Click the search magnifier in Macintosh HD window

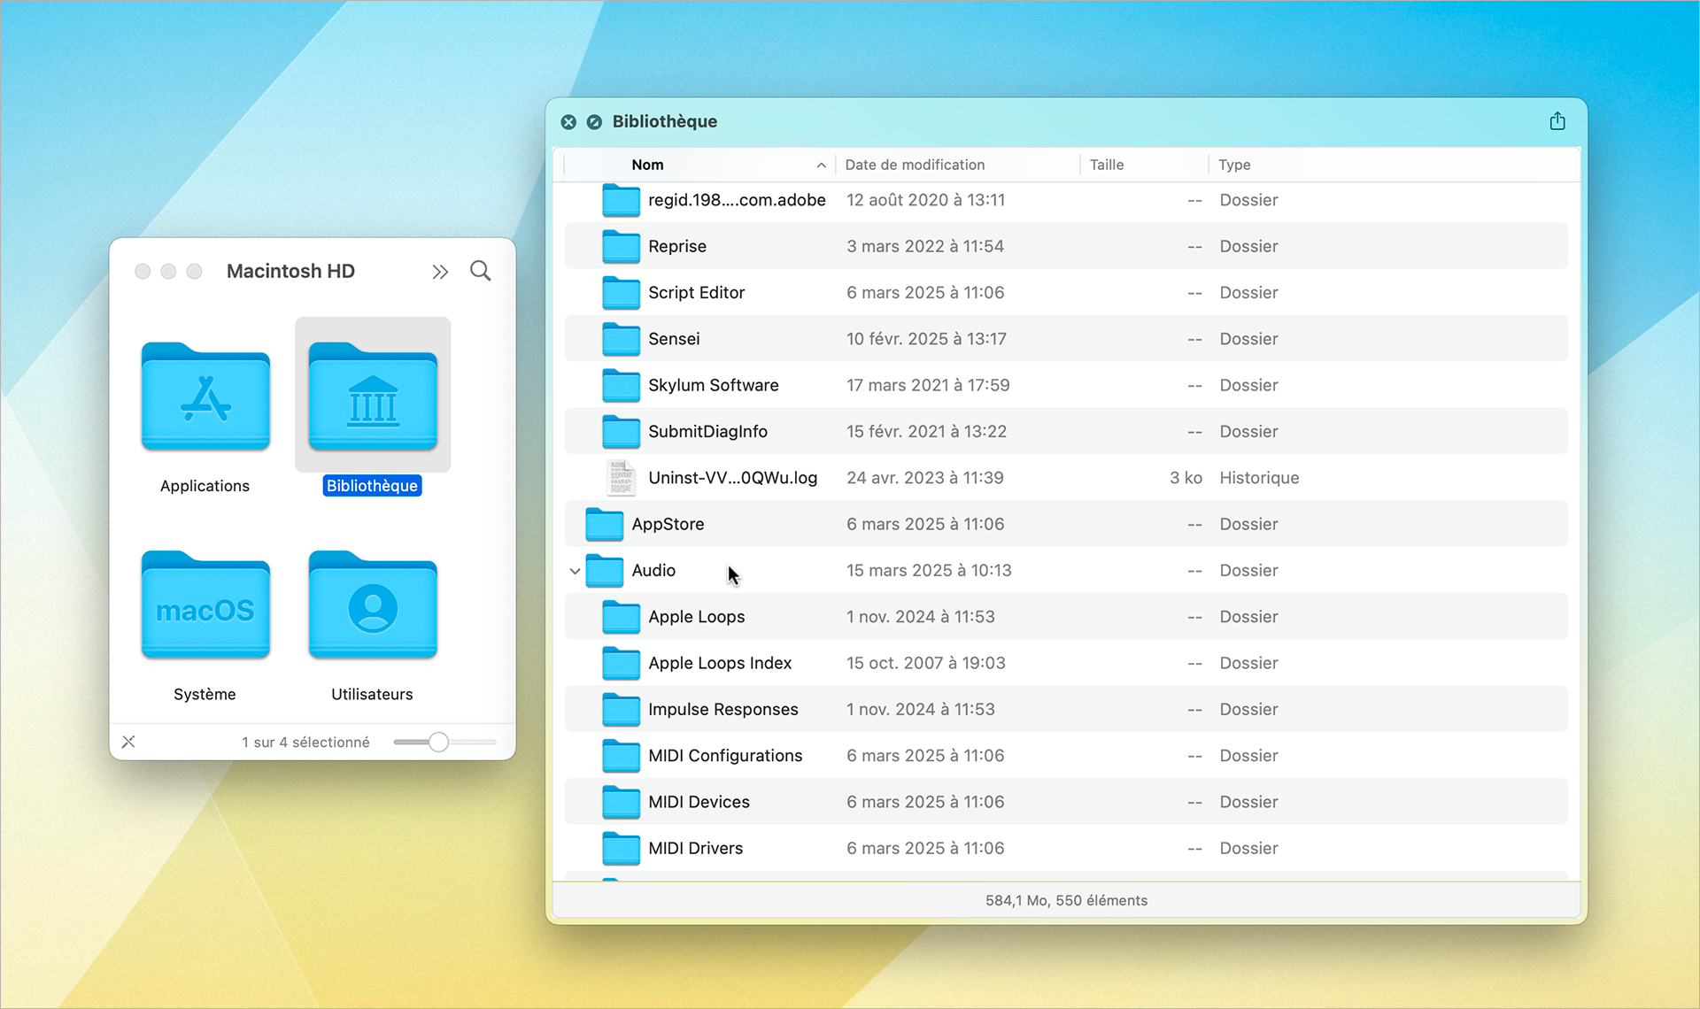(480, 271)
